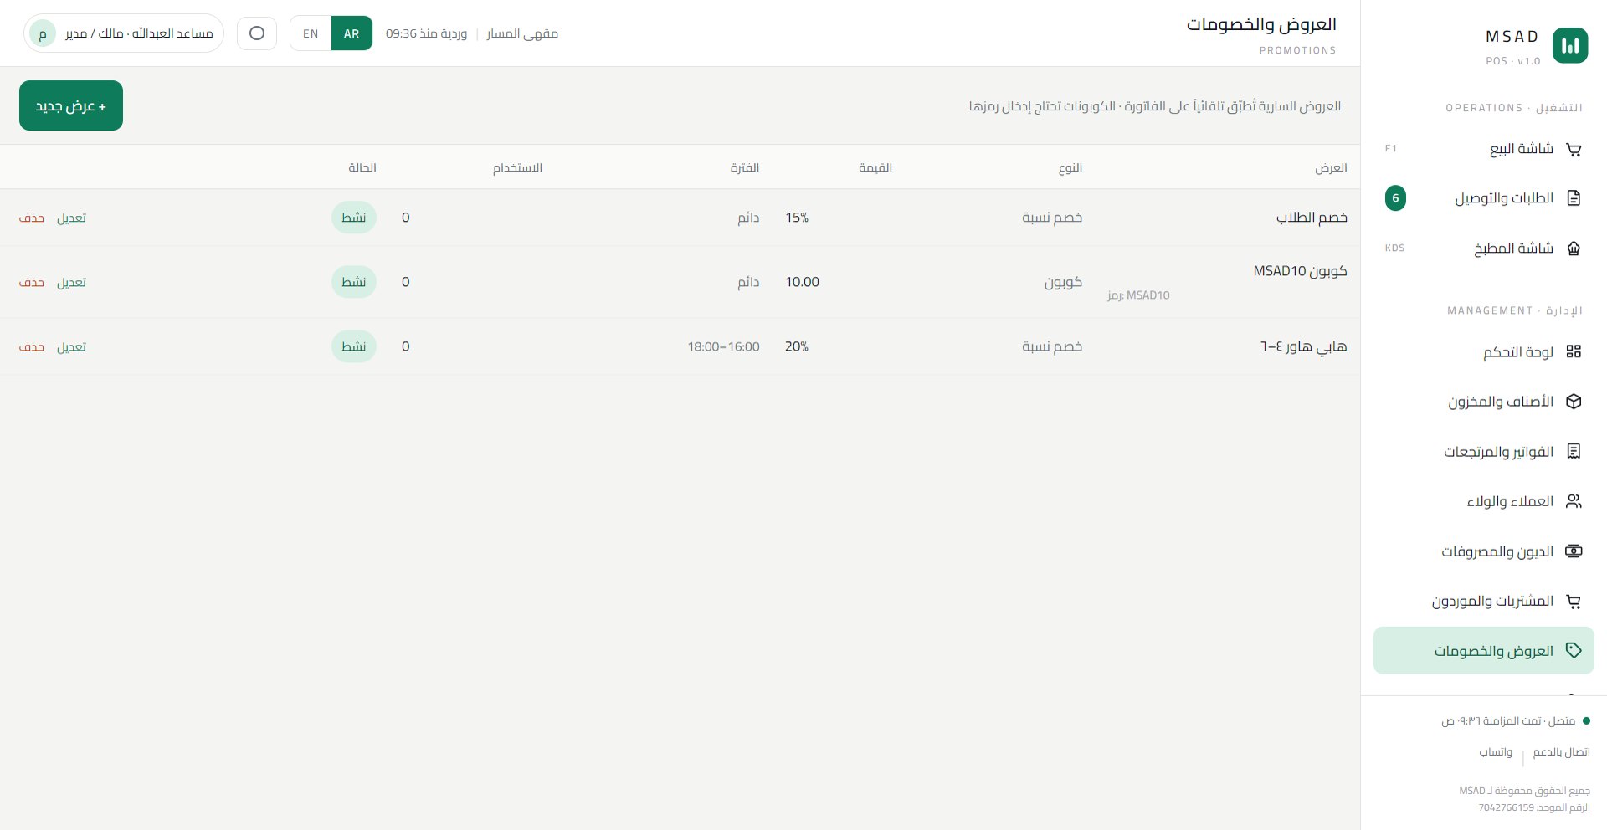Open the sales screen cart icon
The width and height of the screenshot is (1607, 830).
pyautogui.click(x=1574, y=150)
